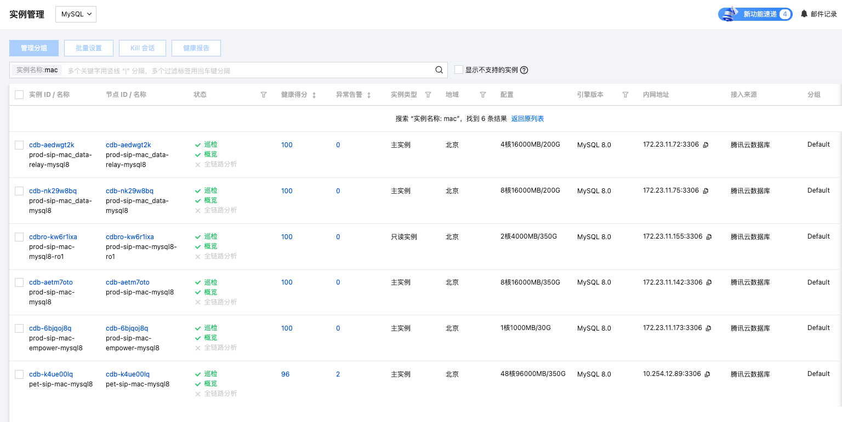
Task: Click the 批量设置 button
Action: click(x=89, y=48)
